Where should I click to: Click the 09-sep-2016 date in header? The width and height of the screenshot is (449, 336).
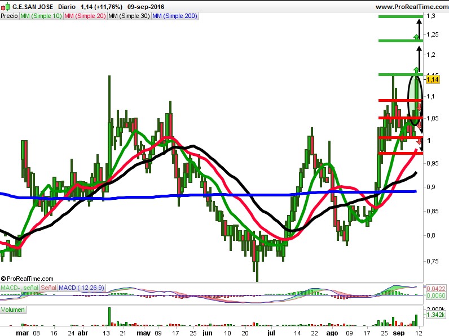pos(146,7)
